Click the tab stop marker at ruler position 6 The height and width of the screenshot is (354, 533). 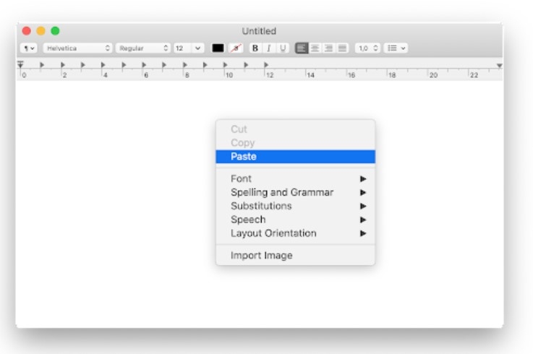click(x=144, y=64)
